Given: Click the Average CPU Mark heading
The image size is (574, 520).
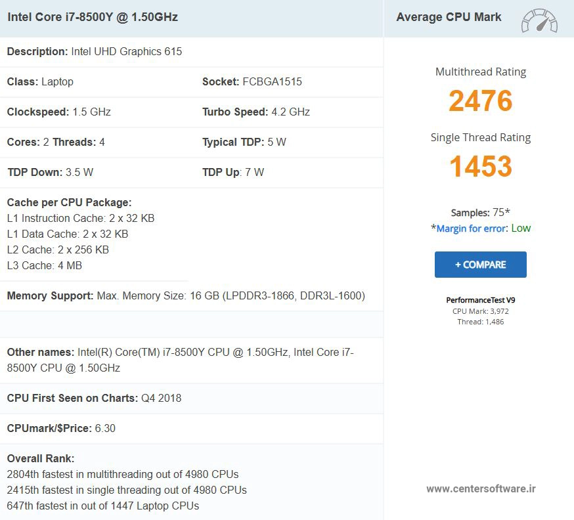Looking at the screenshot, I should [449, 17].
